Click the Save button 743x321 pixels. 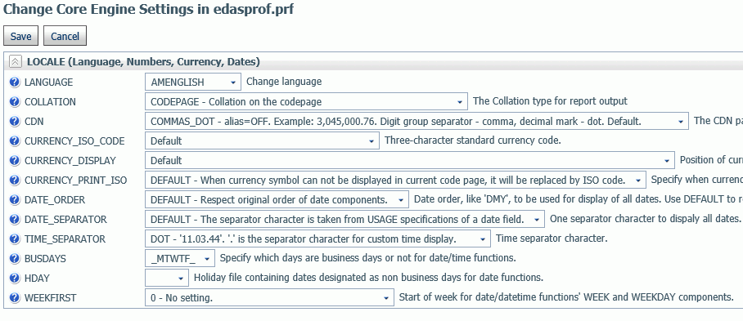(x=20, y=36)
